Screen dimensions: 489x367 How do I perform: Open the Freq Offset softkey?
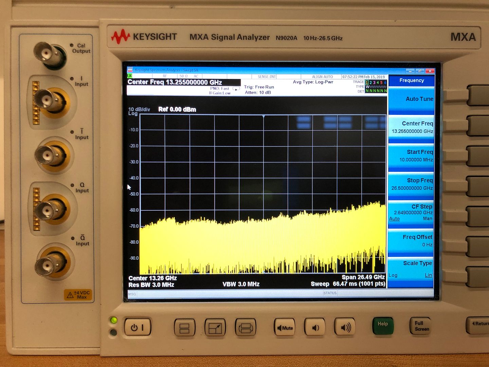[411, 241]
